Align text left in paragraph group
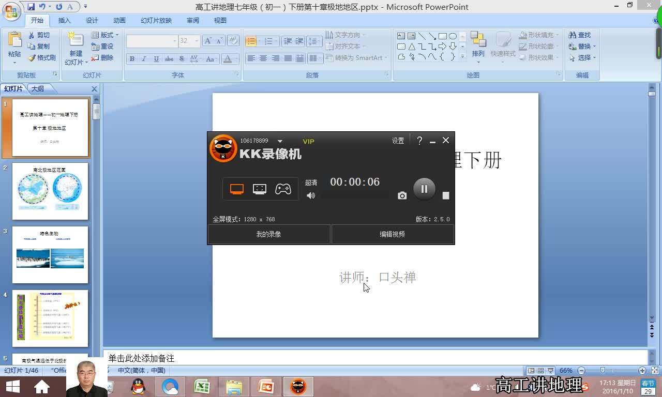 point(251,58)
